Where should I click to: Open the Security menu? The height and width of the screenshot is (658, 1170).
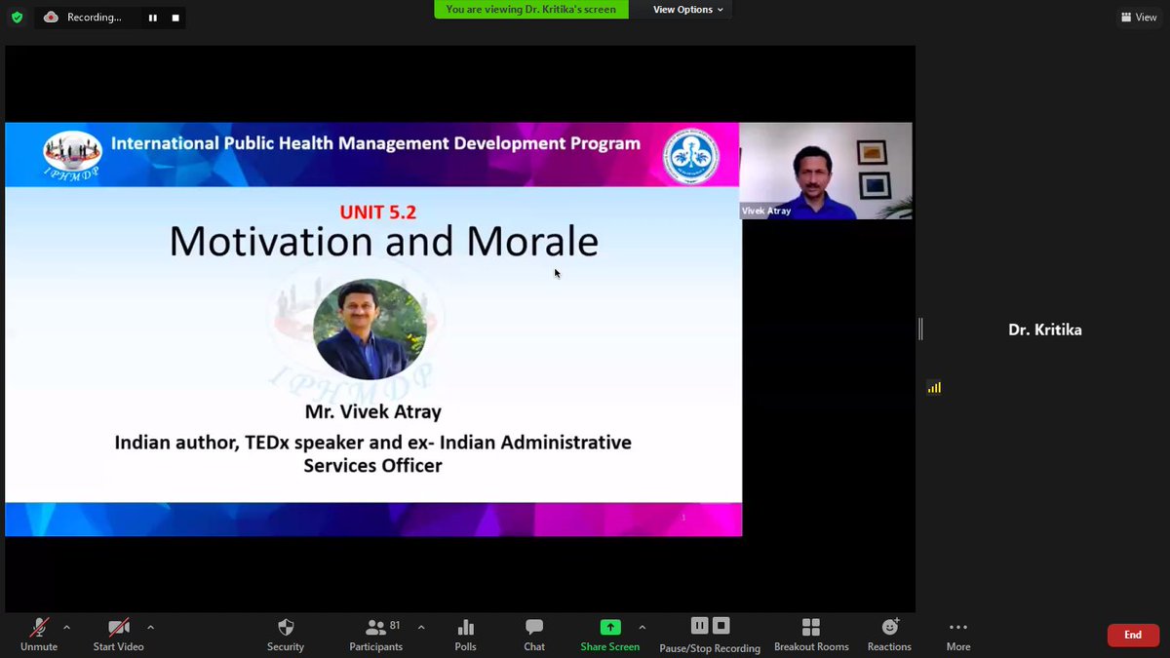point(286,635)
